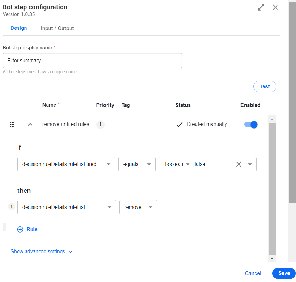
Task: Click the Name column header
Action: pos(49,105)
